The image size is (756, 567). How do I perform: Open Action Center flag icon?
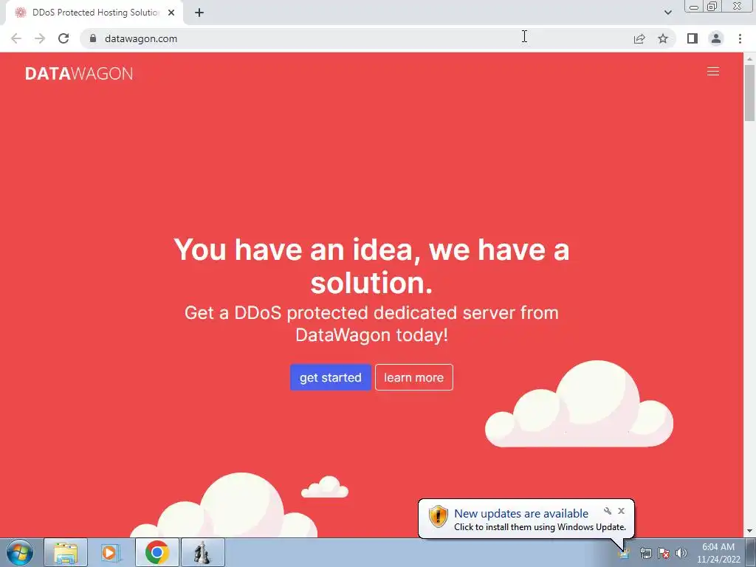click(664, 554)
